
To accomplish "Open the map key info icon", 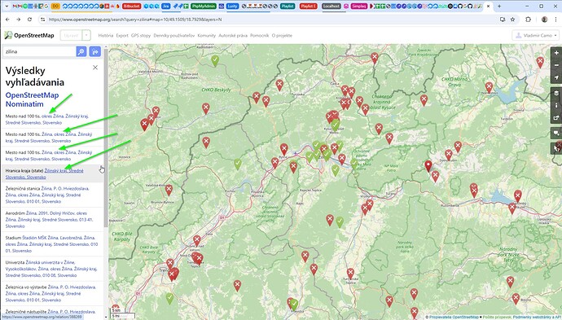I will pyautogui.click(x=556, y=106).
